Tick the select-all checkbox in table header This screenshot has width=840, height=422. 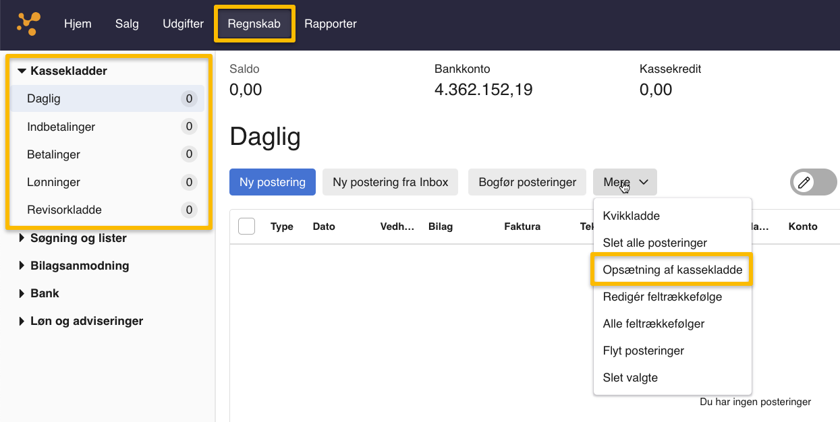point(247,227)
